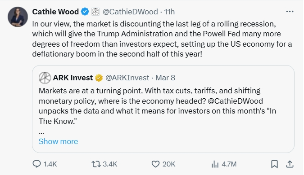Open the three-dot more options menu
This screenshot has height=175, width=304.
click(290, 12)
